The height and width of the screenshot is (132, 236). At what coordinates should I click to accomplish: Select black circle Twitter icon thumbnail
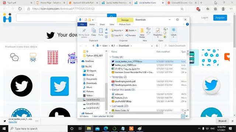(21, 86)
